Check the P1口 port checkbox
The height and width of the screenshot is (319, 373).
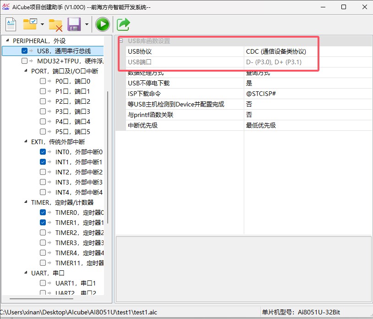click(43, 91)
